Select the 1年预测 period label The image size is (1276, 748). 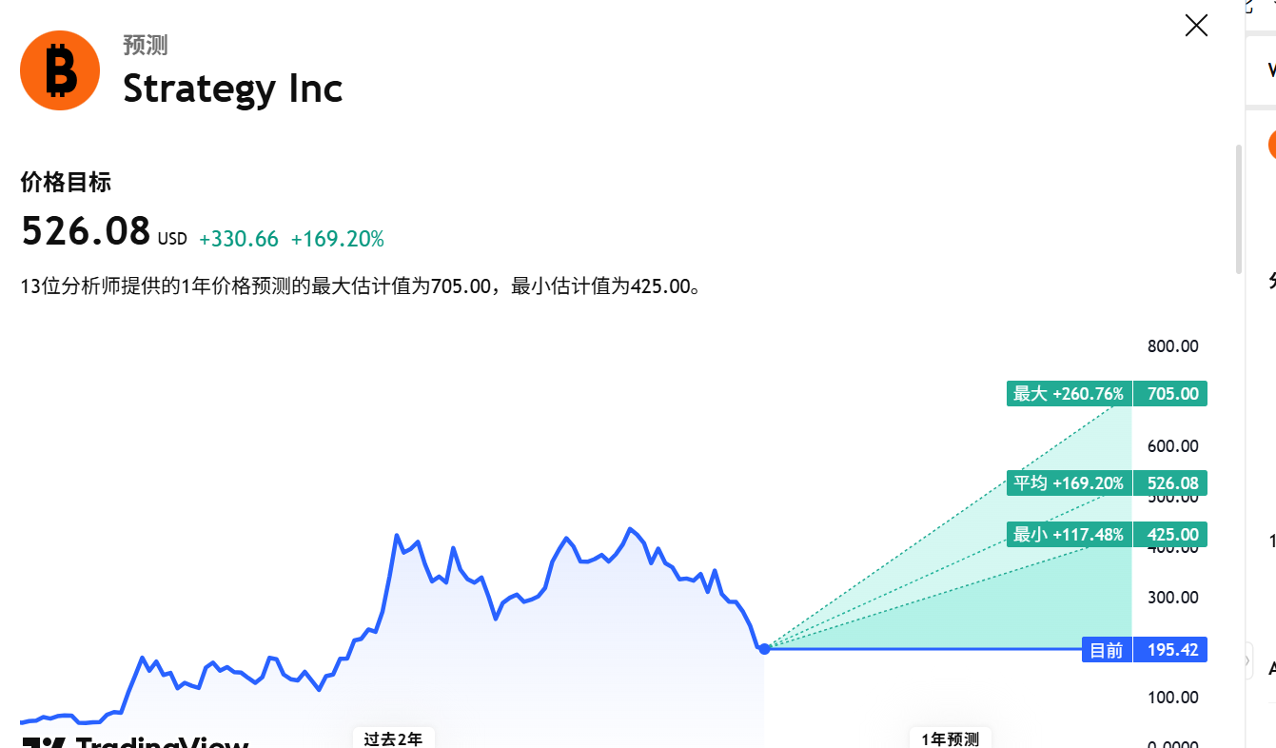(x=950, y=739)
